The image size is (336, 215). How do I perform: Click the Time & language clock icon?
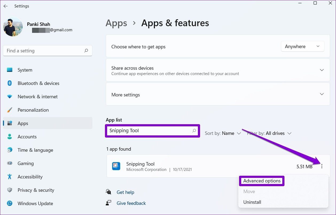tap(10, 150)
